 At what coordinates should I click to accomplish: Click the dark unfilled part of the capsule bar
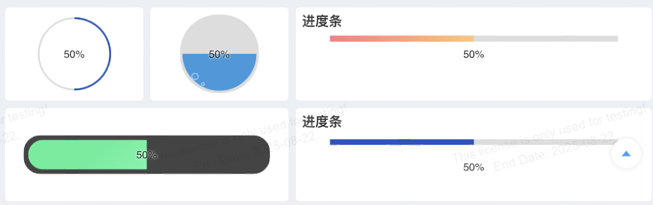(x=208, y=155)
